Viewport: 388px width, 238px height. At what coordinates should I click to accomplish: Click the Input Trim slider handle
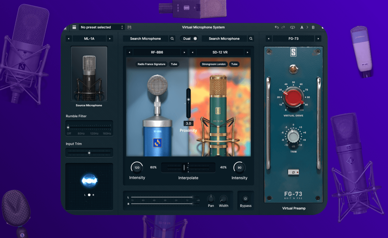89,153
